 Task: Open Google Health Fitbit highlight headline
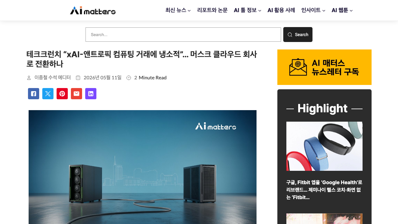[324, 190]
